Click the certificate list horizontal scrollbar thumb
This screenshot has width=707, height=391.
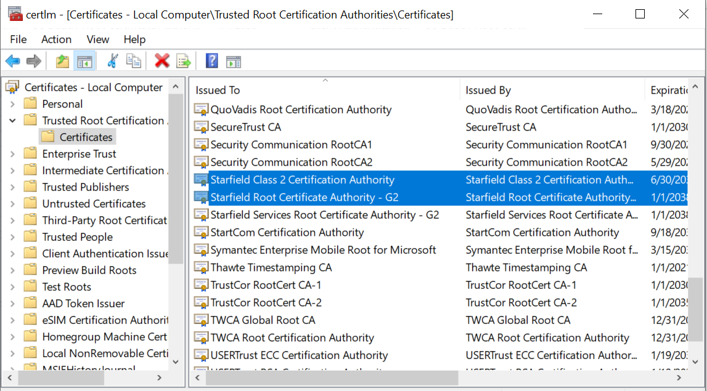point(332,377)
